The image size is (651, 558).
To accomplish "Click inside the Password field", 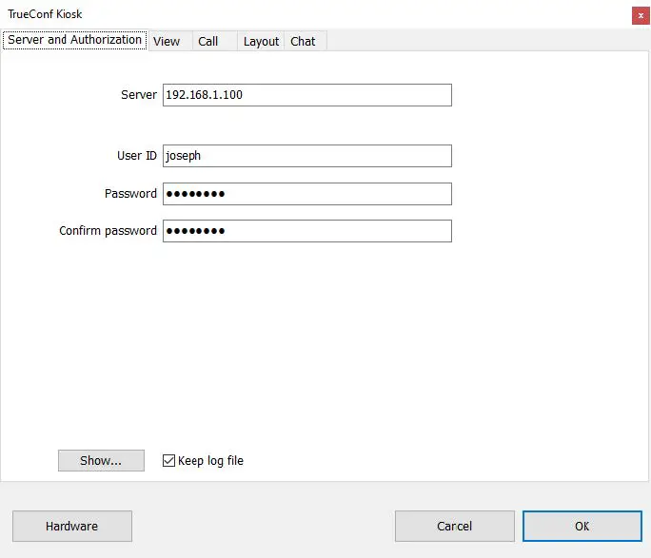I will coord(307,194).
